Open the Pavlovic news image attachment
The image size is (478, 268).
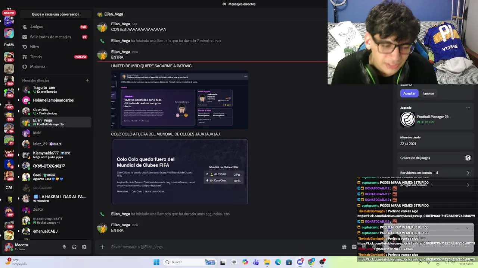coord(180,100)
